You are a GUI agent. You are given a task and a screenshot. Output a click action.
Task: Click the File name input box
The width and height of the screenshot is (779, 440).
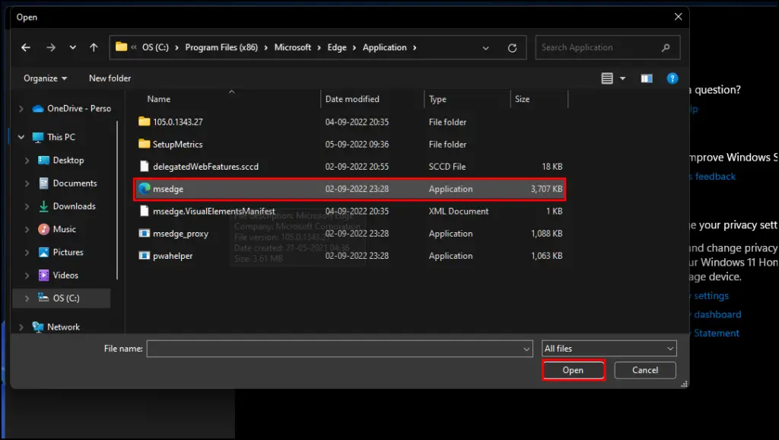click(334, 349)
